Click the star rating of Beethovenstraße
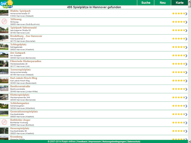This screenshot has width=191, height=143. (179, 89)
